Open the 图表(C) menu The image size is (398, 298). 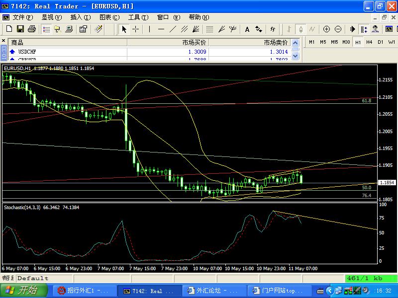click(109, 17)
